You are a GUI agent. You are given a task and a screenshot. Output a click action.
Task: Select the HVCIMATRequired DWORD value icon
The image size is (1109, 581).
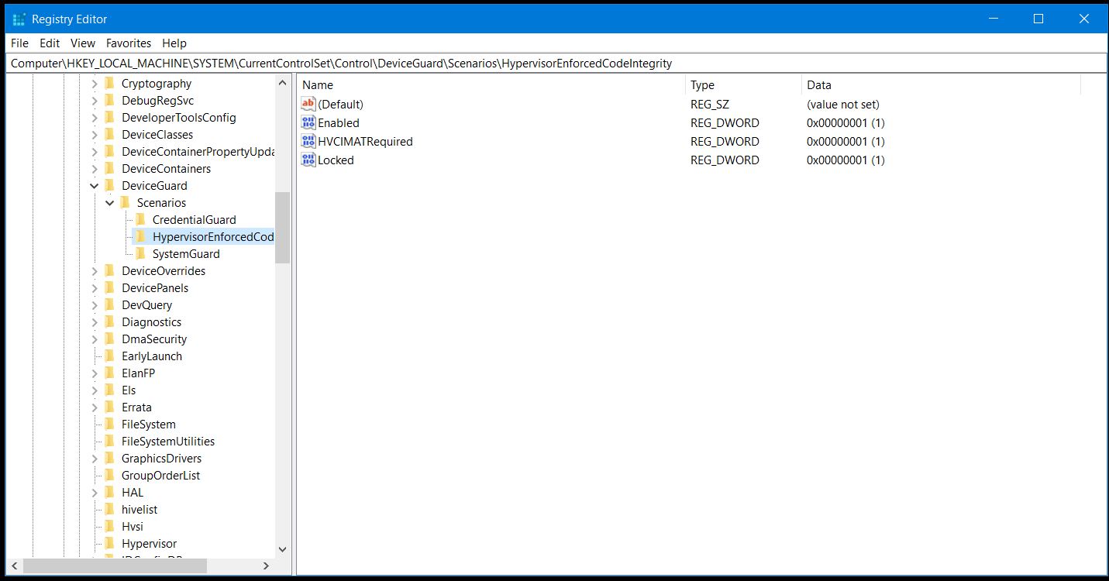pyautogui.click(x=308, y=141)
